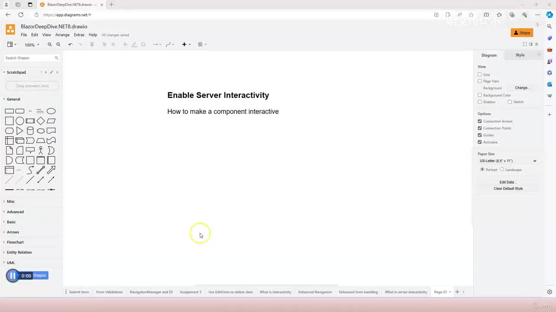Open the Arrange menu

(62, 35)
